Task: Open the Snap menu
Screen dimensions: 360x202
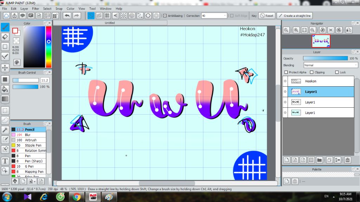Action: point(59,8)
